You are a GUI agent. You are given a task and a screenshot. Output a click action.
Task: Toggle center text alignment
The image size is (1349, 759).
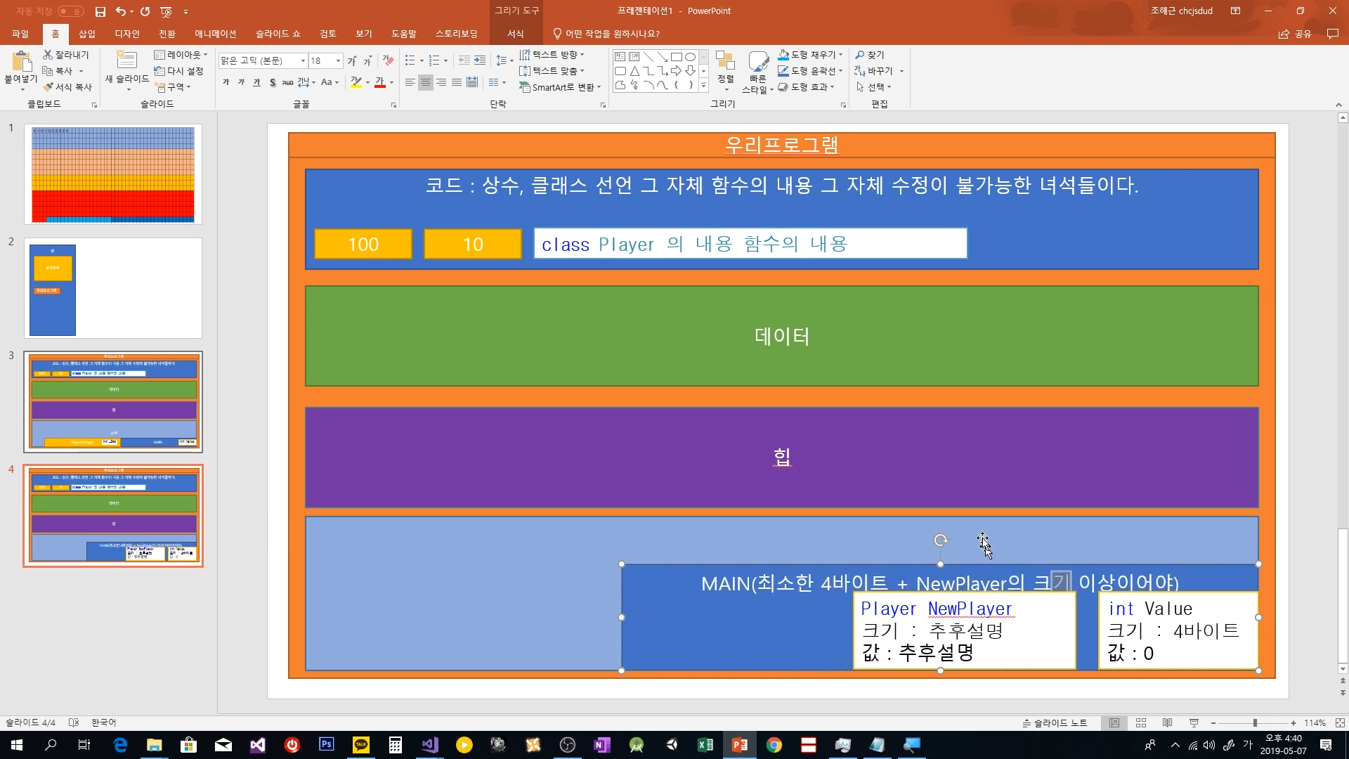pyautogui.click(x=426, y=82)
